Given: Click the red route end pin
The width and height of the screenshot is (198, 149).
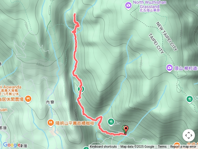Looking at the screenshot, I should click(x=126, y=130).
